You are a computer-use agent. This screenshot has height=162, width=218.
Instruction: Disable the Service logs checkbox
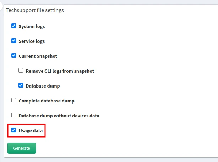[14, 41]
